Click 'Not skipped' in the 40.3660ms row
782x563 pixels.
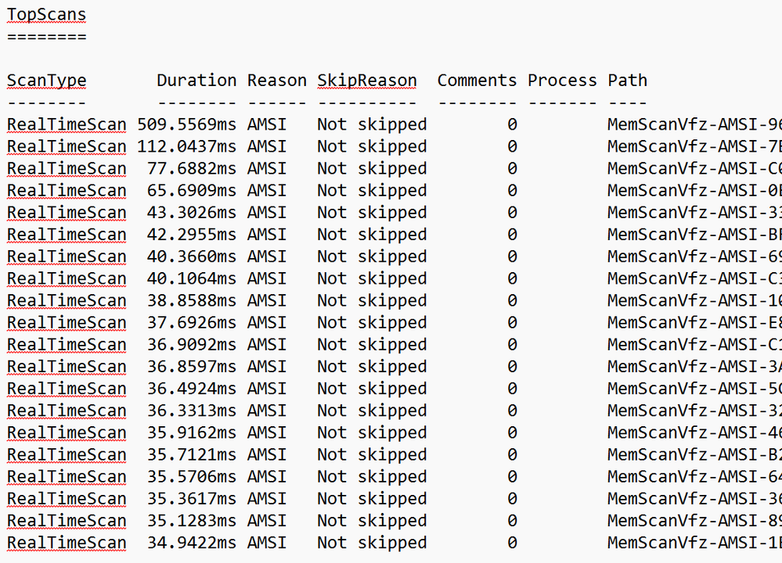372,256
